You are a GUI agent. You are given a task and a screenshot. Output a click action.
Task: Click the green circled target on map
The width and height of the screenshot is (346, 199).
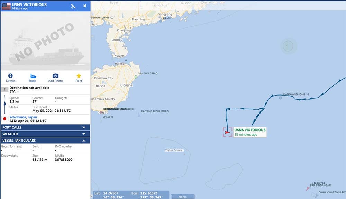pyautogui.click(x=288, y=46)
